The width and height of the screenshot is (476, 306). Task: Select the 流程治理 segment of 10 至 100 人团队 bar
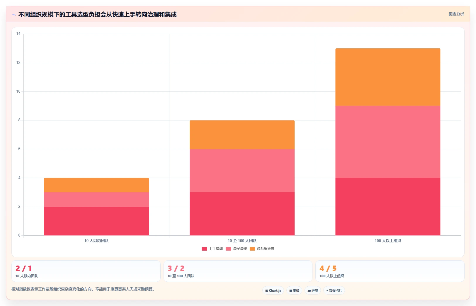point(242,171)
